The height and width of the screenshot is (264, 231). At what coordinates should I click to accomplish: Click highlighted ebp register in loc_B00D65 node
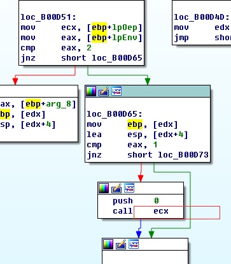tap(135, 124)
